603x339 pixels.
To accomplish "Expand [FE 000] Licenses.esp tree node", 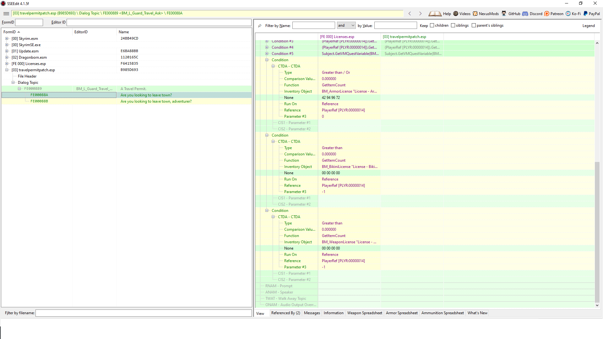I will [x=7, y=64].
